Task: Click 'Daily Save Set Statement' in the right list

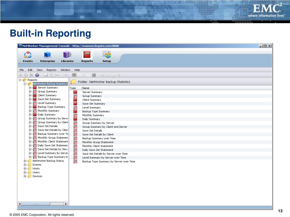Action: click(x=98, y=150)
